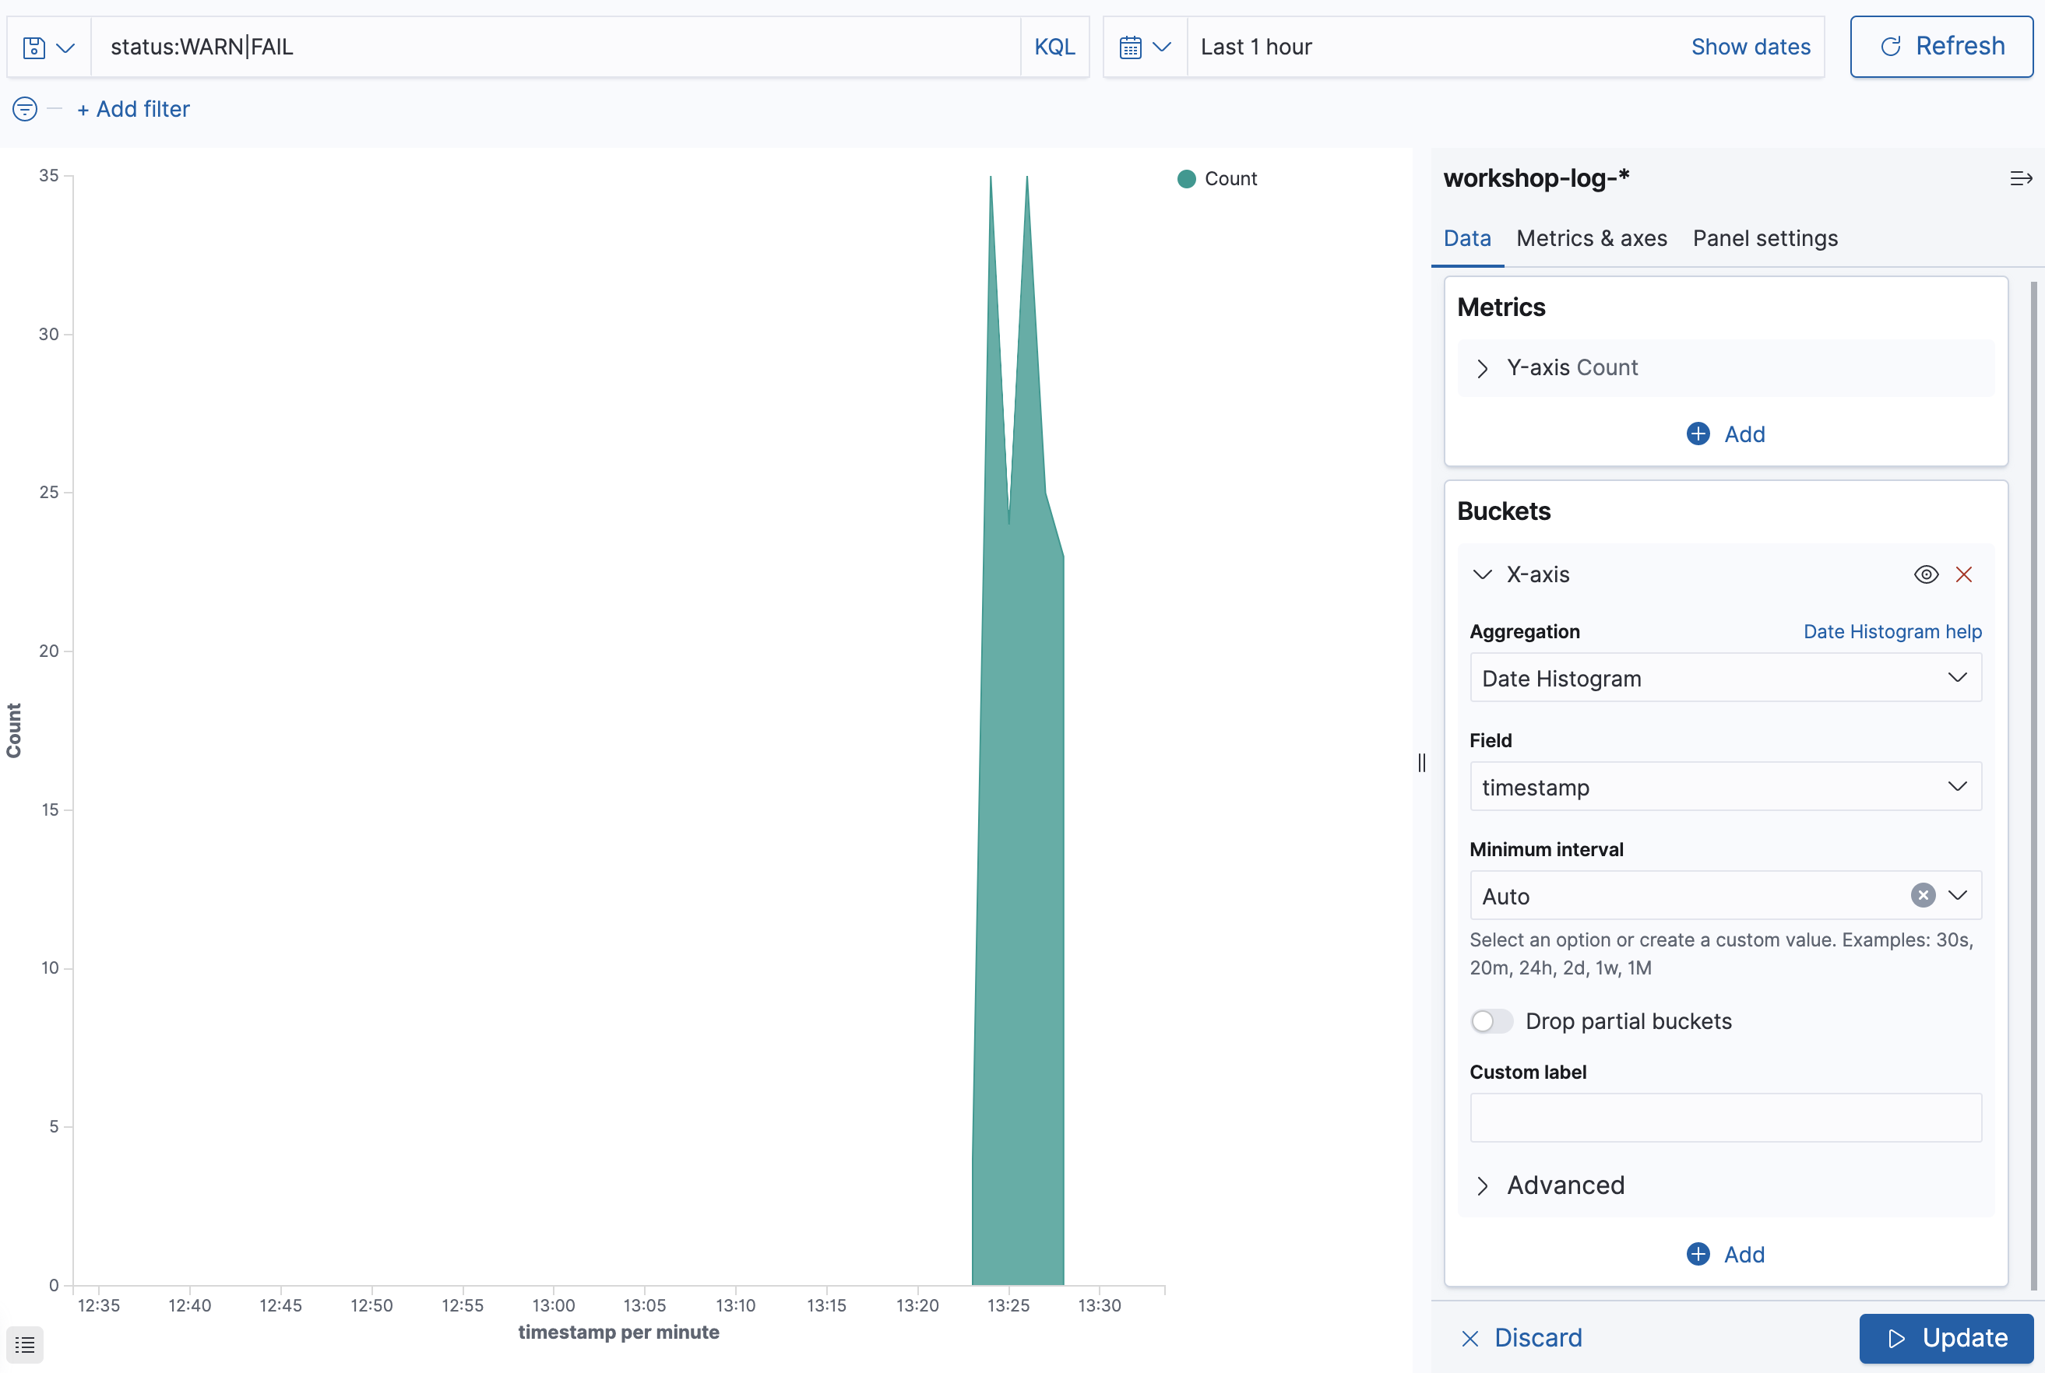
Task: Open the Aggregation Date Histogram dropdown
Action: 1724,678
